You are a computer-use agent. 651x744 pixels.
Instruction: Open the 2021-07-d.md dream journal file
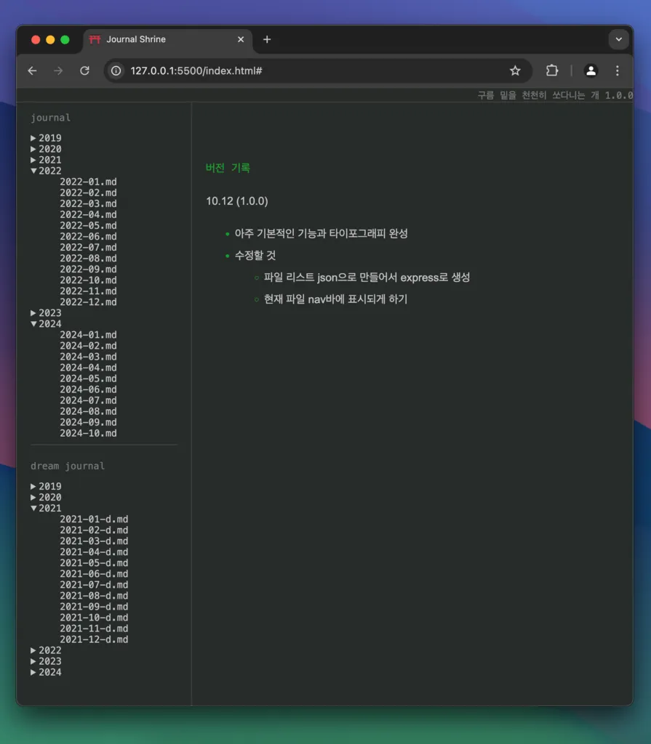click(94, 585)
